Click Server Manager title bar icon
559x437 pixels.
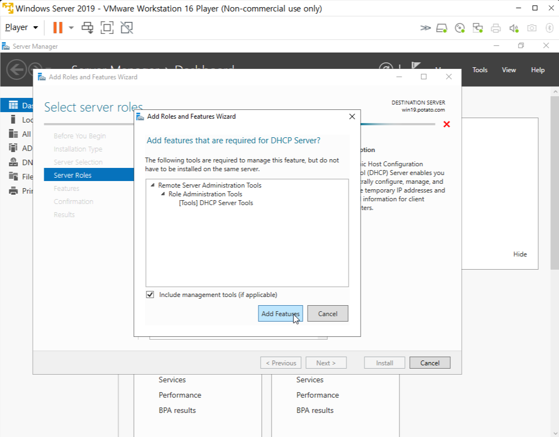(x=5, y=46)
